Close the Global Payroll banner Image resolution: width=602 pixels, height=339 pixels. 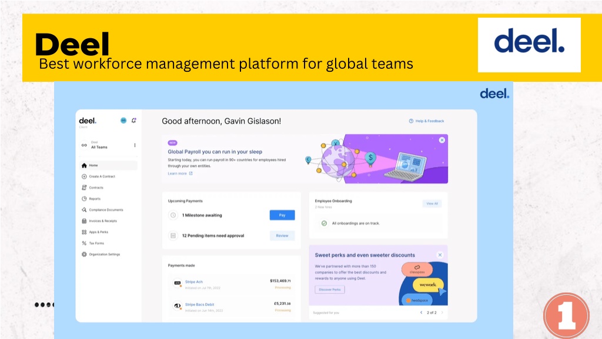point(442,140)
